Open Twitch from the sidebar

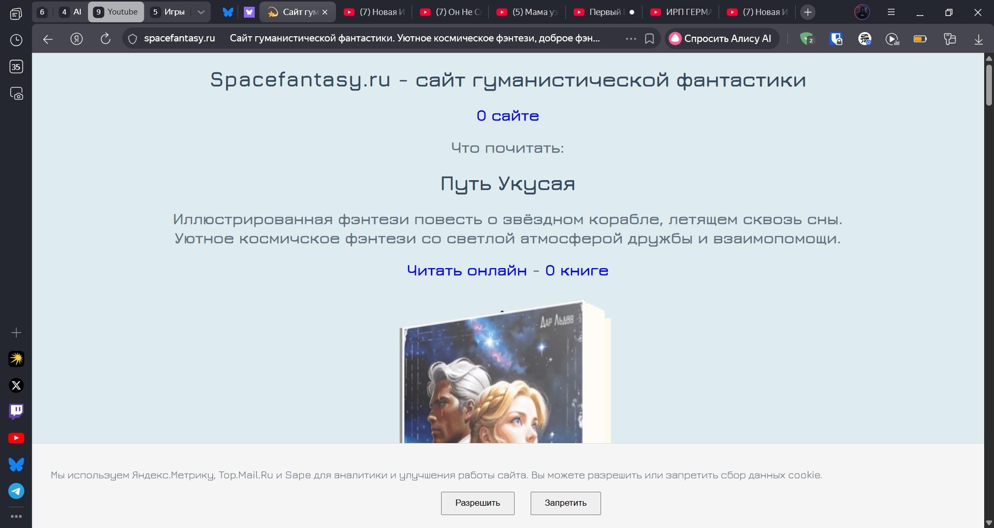(x=16, y=412)
